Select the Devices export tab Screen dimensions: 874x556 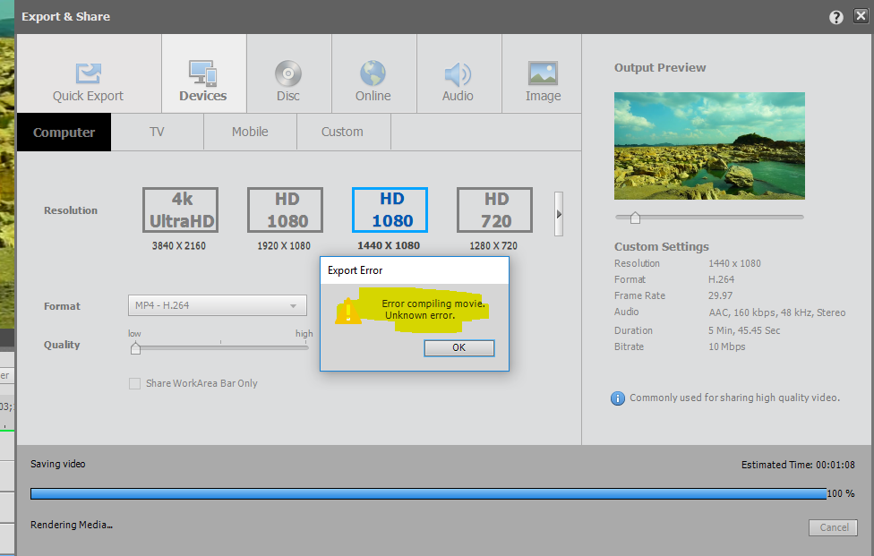(203, 73)
